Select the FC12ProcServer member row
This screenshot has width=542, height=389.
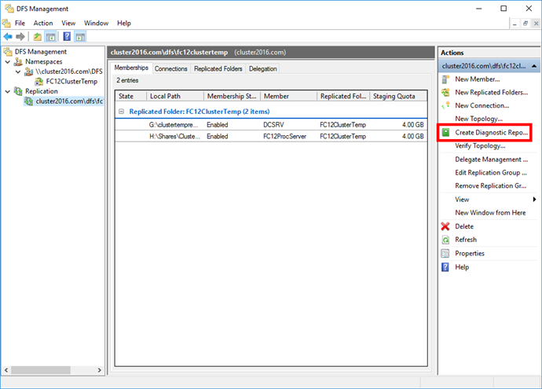(x=271, y=136)
